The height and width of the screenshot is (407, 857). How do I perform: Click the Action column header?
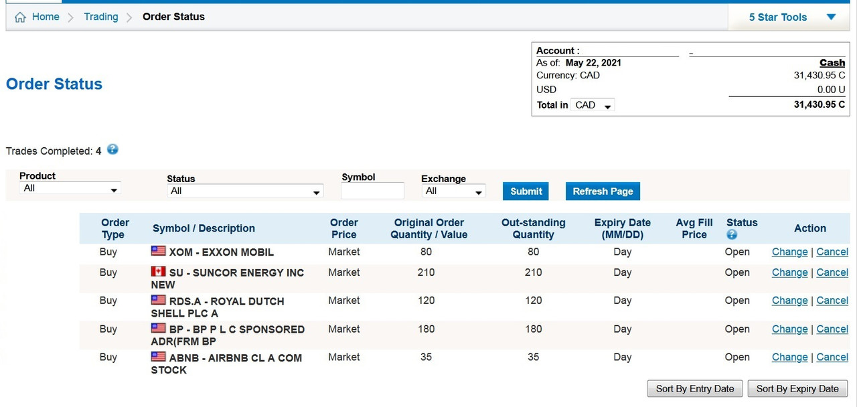pos(810,228)
